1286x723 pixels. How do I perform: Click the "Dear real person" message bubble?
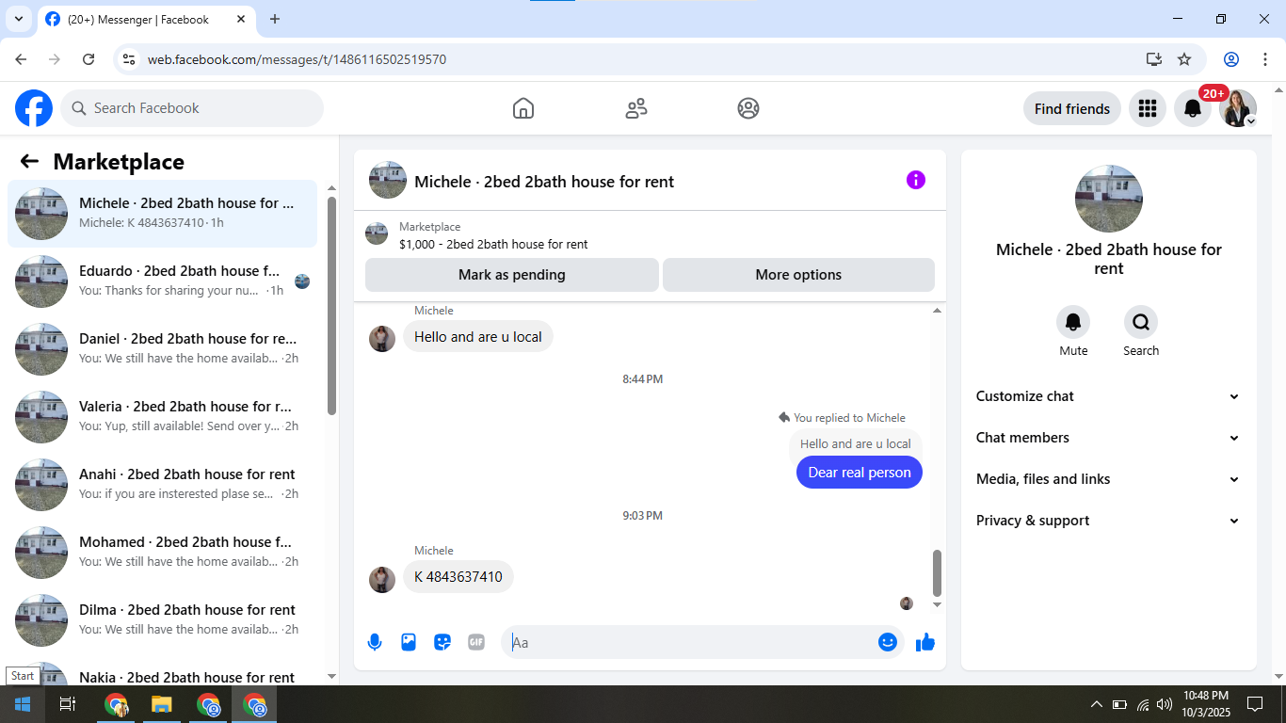tap(860, 473)
